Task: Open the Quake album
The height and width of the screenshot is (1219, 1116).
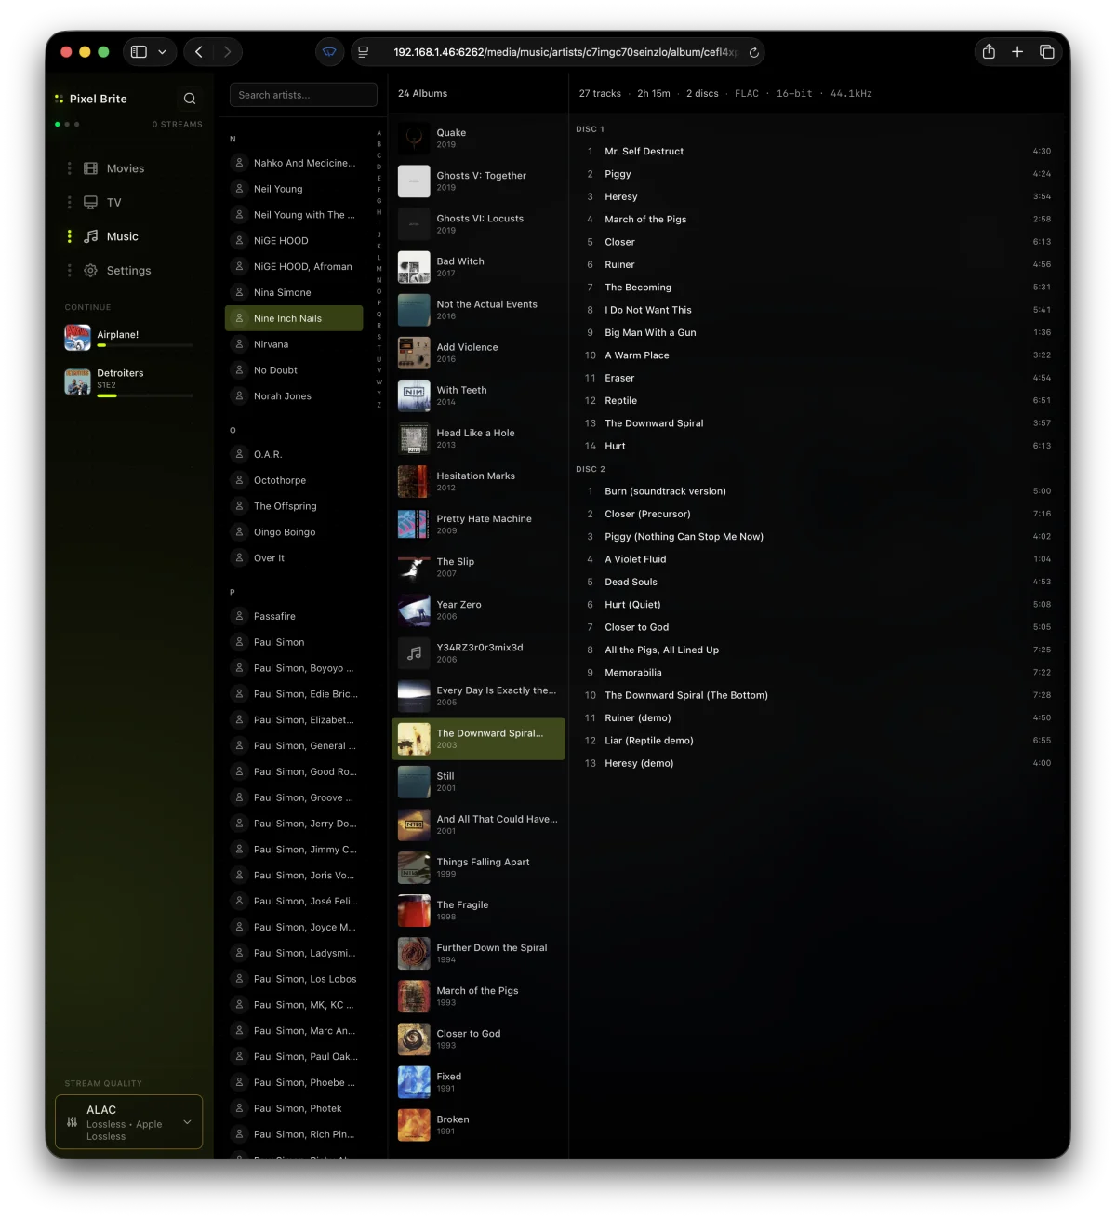Action: pyautogui.click(x=478, y=139)
